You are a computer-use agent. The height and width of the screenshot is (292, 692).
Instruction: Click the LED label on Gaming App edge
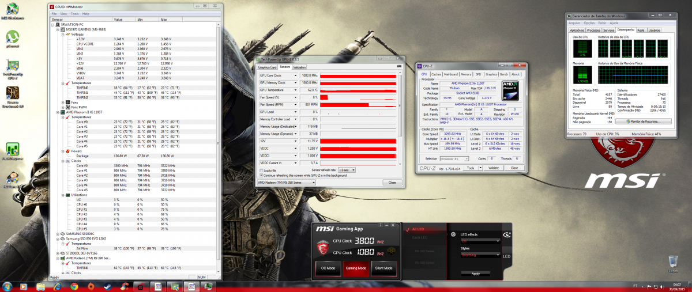(x=506, y=256)
